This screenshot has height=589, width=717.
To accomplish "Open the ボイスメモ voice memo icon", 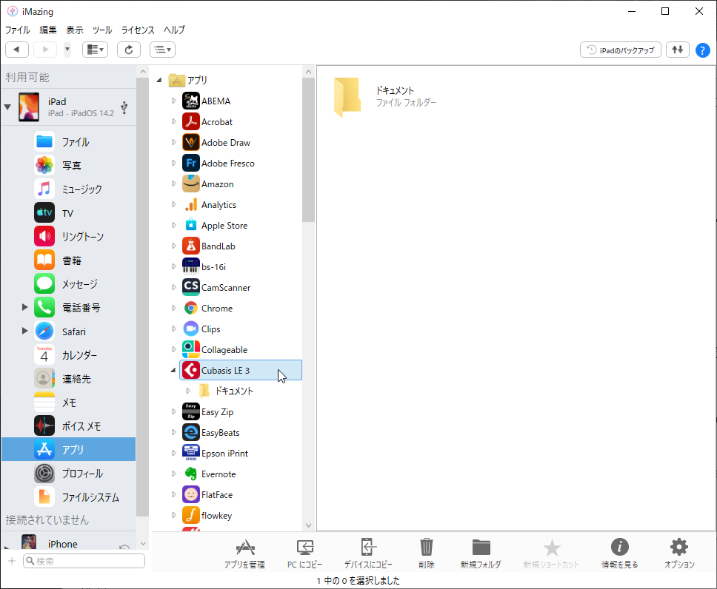I will tap(44, 426).
